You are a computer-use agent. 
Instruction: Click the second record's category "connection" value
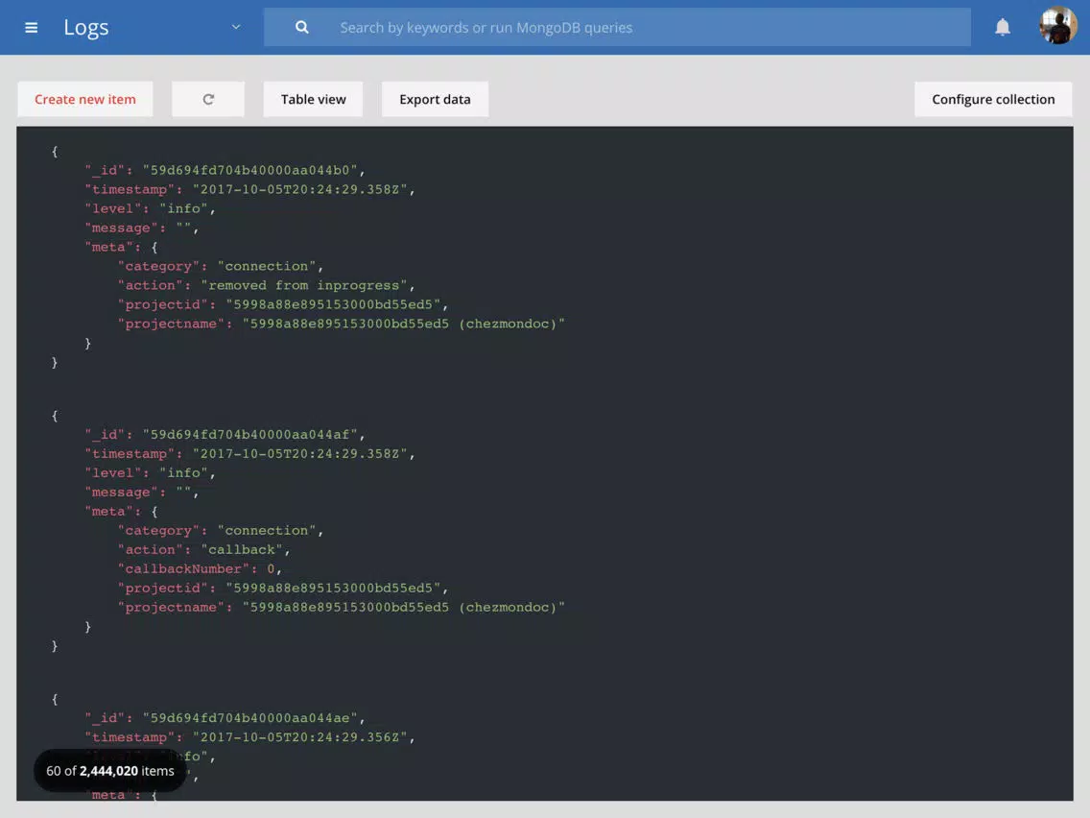point(266,531)
